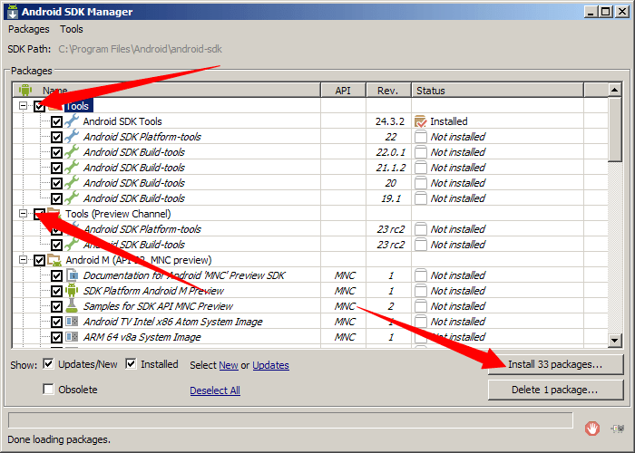Enable the Obsolete checkbox
Screen dimensions: 635x453
48,389
